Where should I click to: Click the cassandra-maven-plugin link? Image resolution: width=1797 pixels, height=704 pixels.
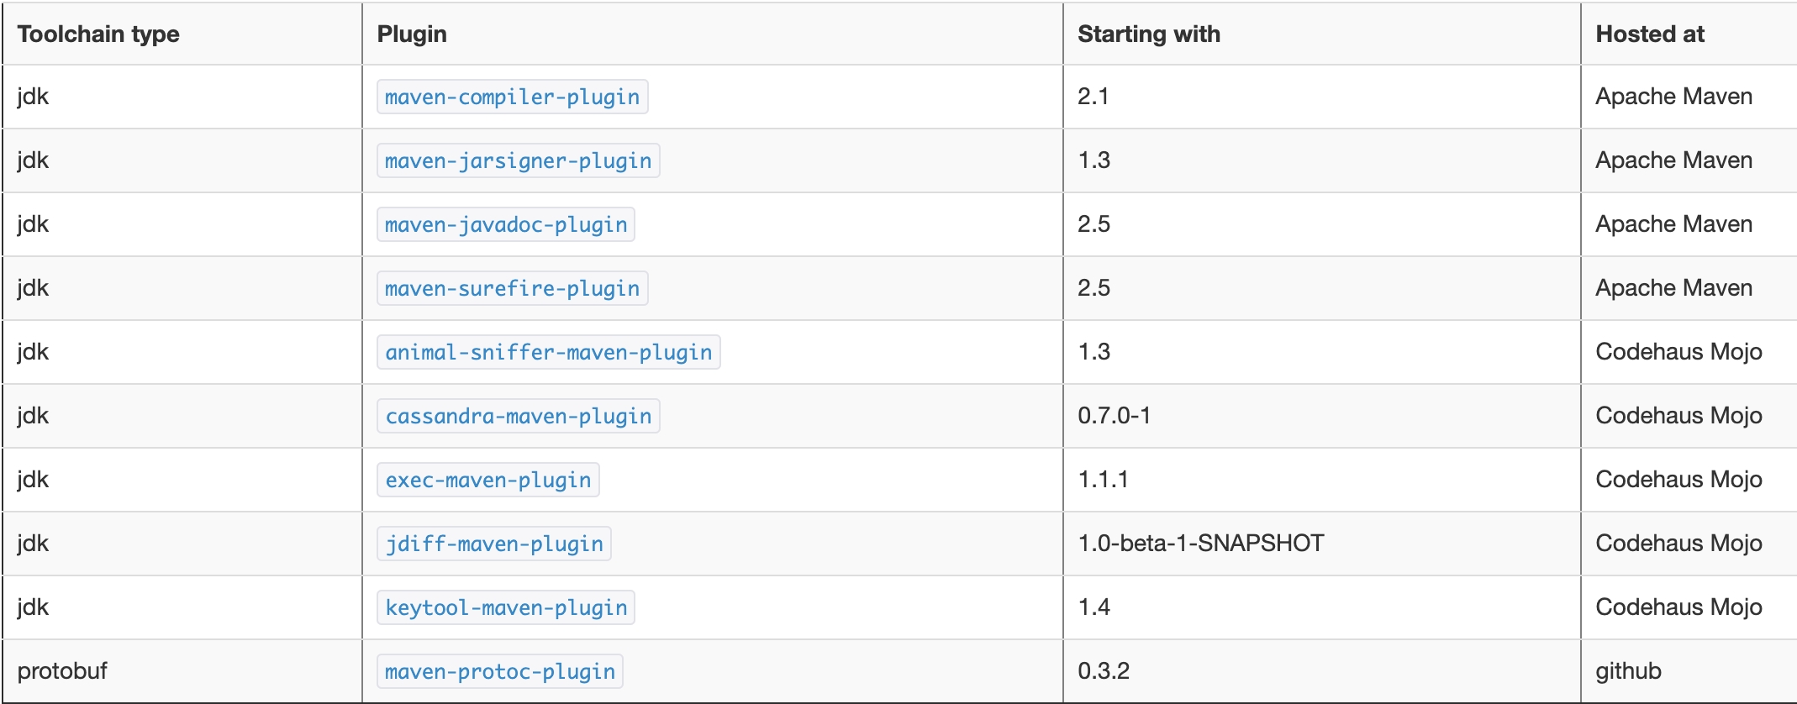click(x=518, y=417)
